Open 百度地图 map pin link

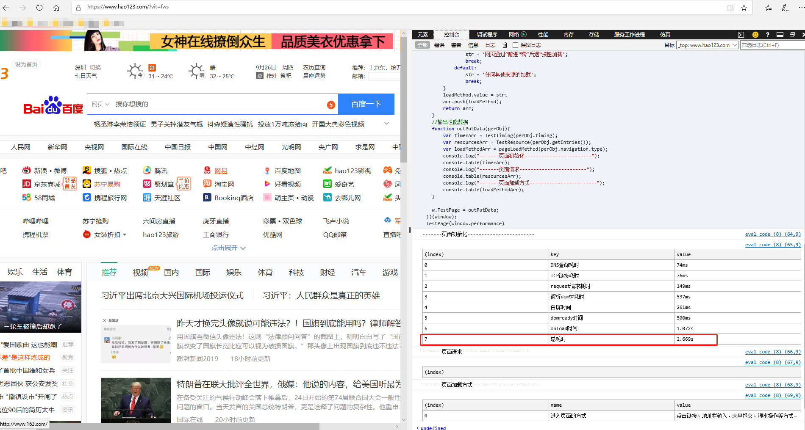pos(267,171)
